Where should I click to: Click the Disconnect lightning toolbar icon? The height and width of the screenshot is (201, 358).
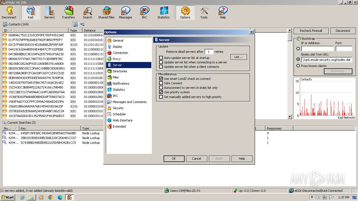point(9,13)
